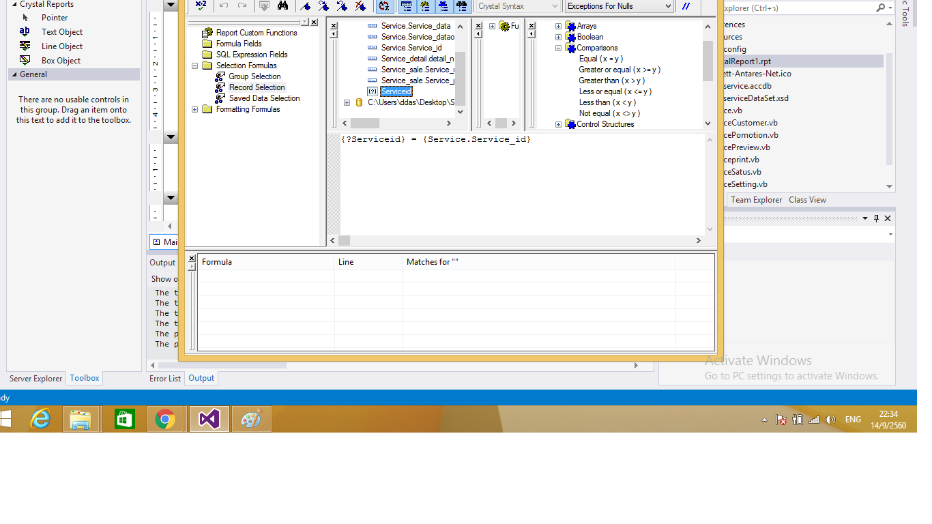
Task: Switch to Error List tab
Action: (x=165, y=379)
